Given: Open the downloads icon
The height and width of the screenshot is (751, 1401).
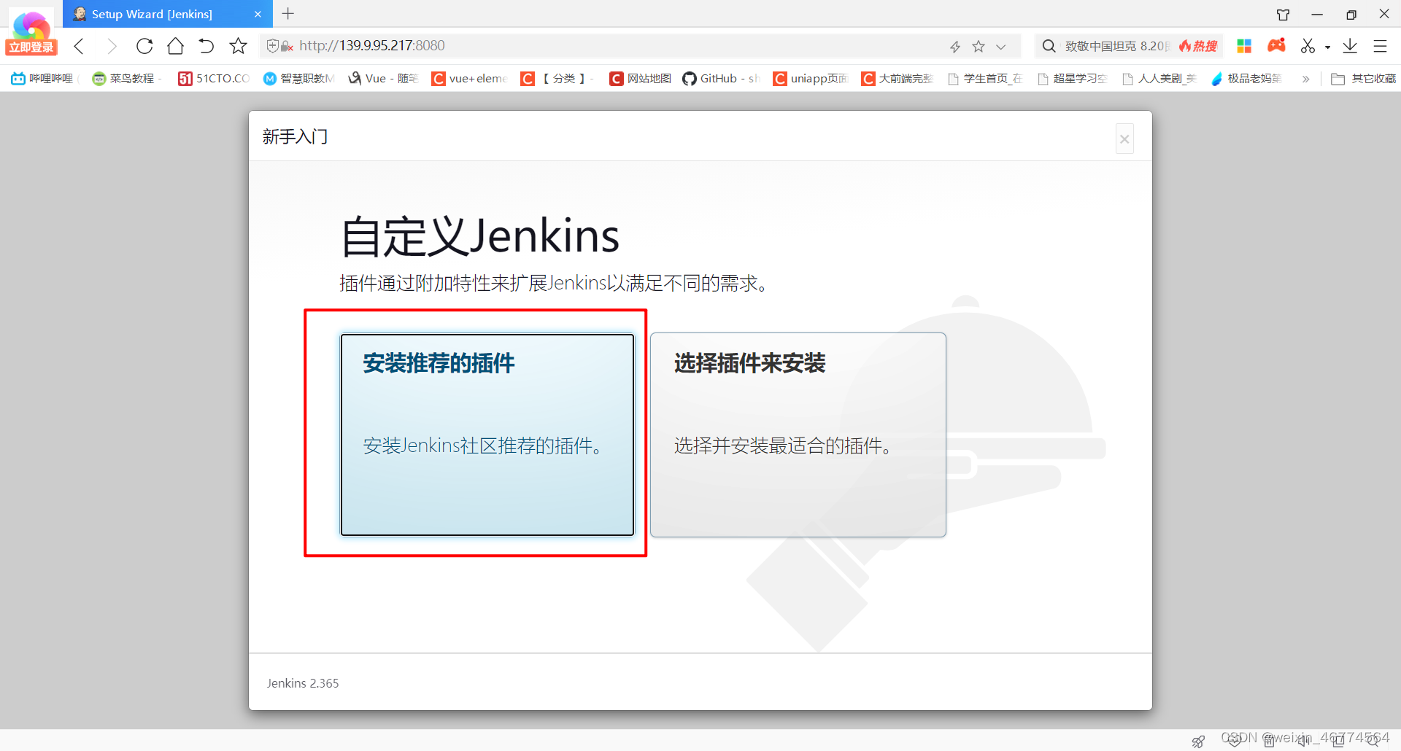Looking at the screenshot, I should coord(1350,46).
